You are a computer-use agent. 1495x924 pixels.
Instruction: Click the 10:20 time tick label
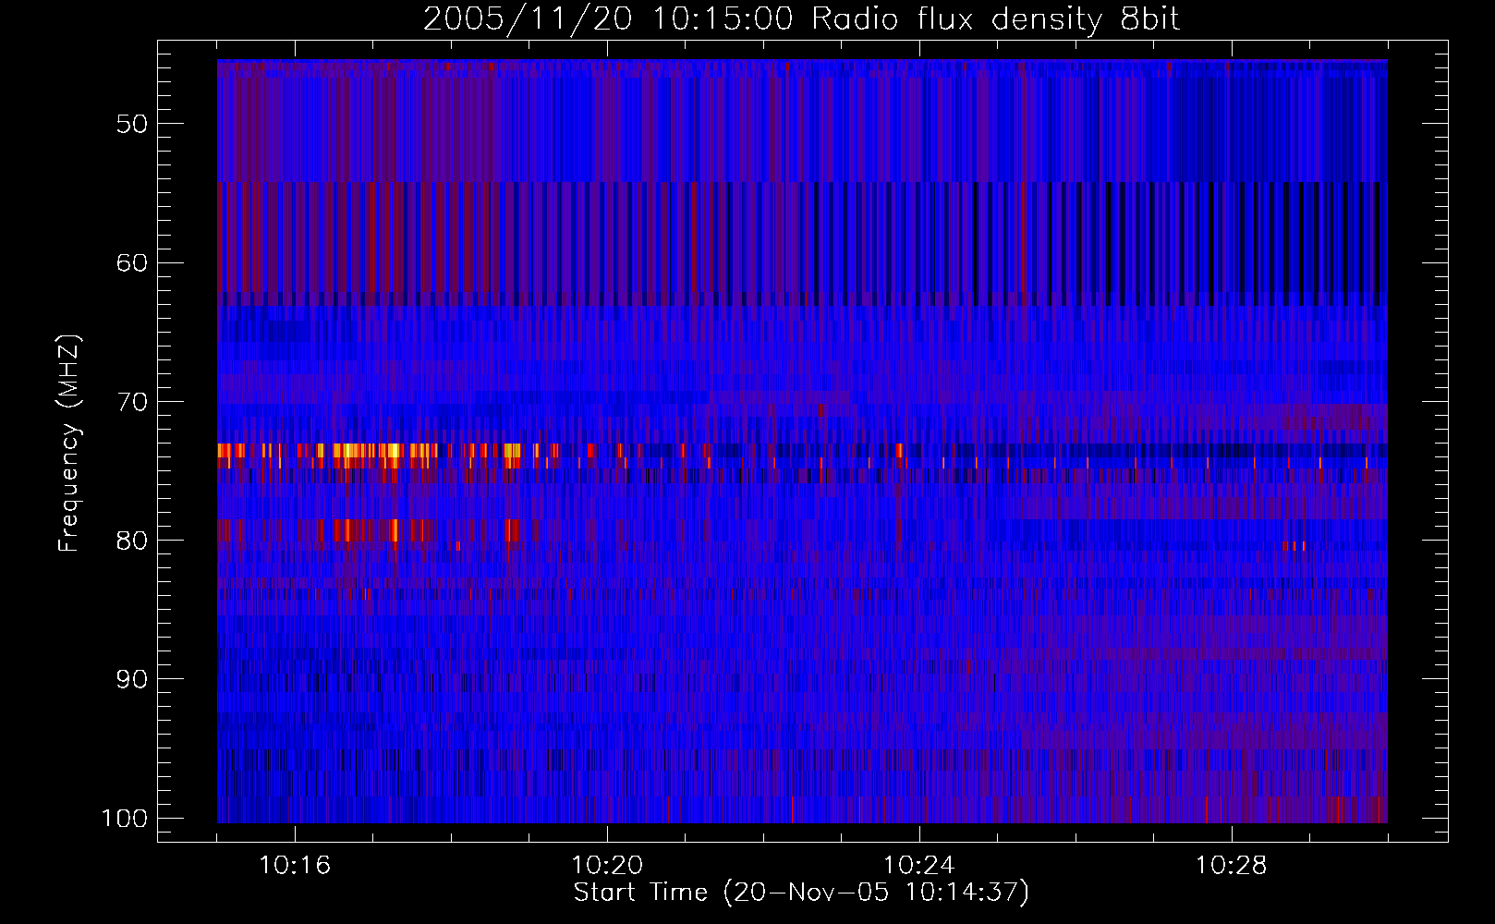607,866
